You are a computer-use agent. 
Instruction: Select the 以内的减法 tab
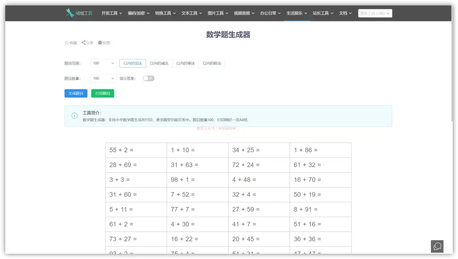pos(159,63)
